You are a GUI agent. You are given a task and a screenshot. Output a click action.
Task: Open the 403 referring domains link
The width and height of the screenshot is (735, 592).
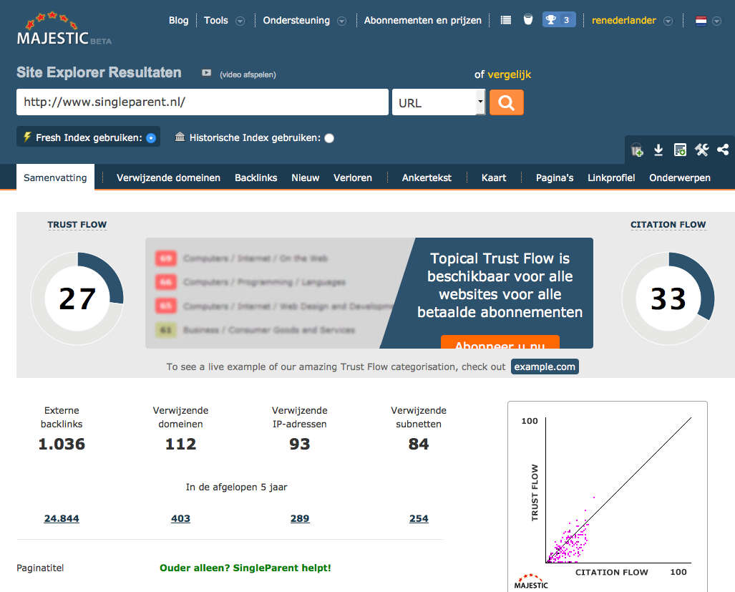tap(180, 518)
